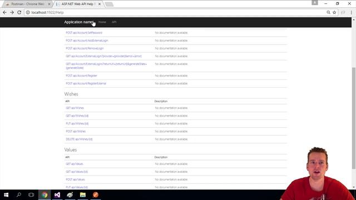The image size is (356, 200).
Task: Open POST api/Account/RemoveLogin link
Action: (x=85, y=48)
